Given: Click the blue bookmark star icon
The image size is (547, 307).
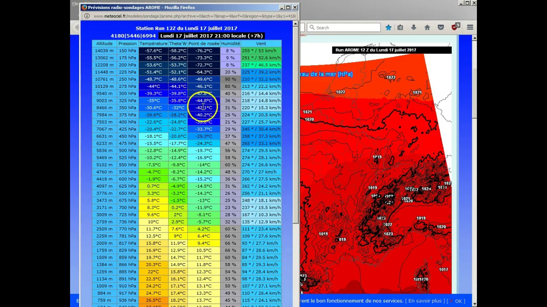Looking at the screenshot, I should pyautogui.click(x=388, y=27).
